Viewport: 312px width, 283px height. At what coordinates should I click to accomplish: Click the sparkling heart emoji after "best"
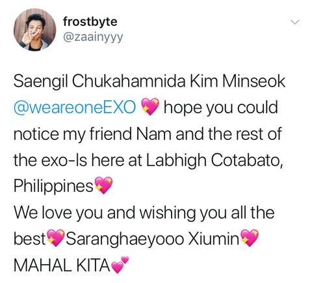[56, 237]
